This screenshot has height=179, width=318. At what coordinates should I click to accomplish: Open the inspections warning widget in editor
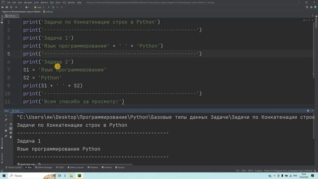[305, 20]
